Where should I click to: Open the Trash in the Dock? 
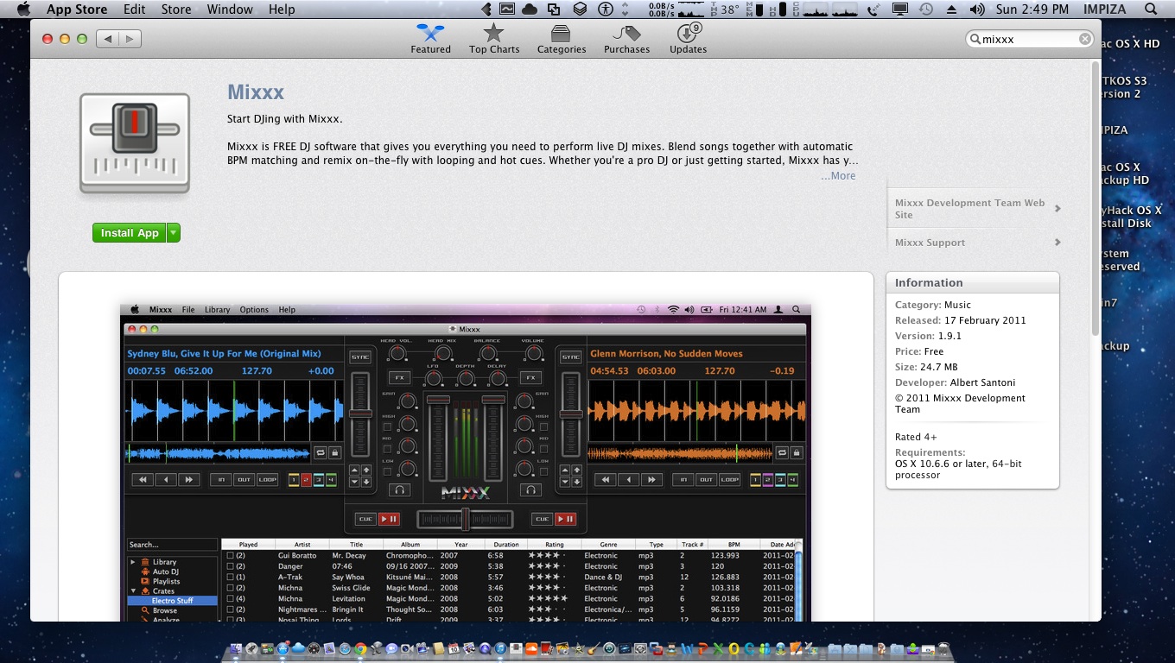tap(943, 648)
